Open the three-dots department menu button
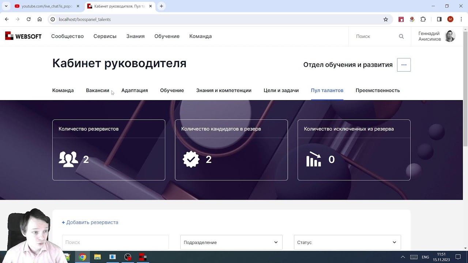Viewport: 468px width, 263px height. click(404, 65)
